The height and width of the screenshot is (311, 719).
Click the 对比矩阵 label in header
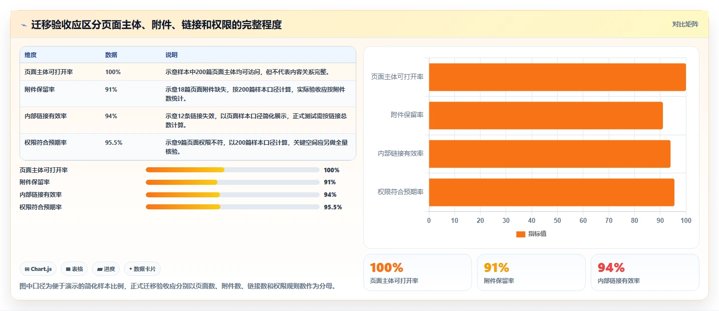click(685, 24)
